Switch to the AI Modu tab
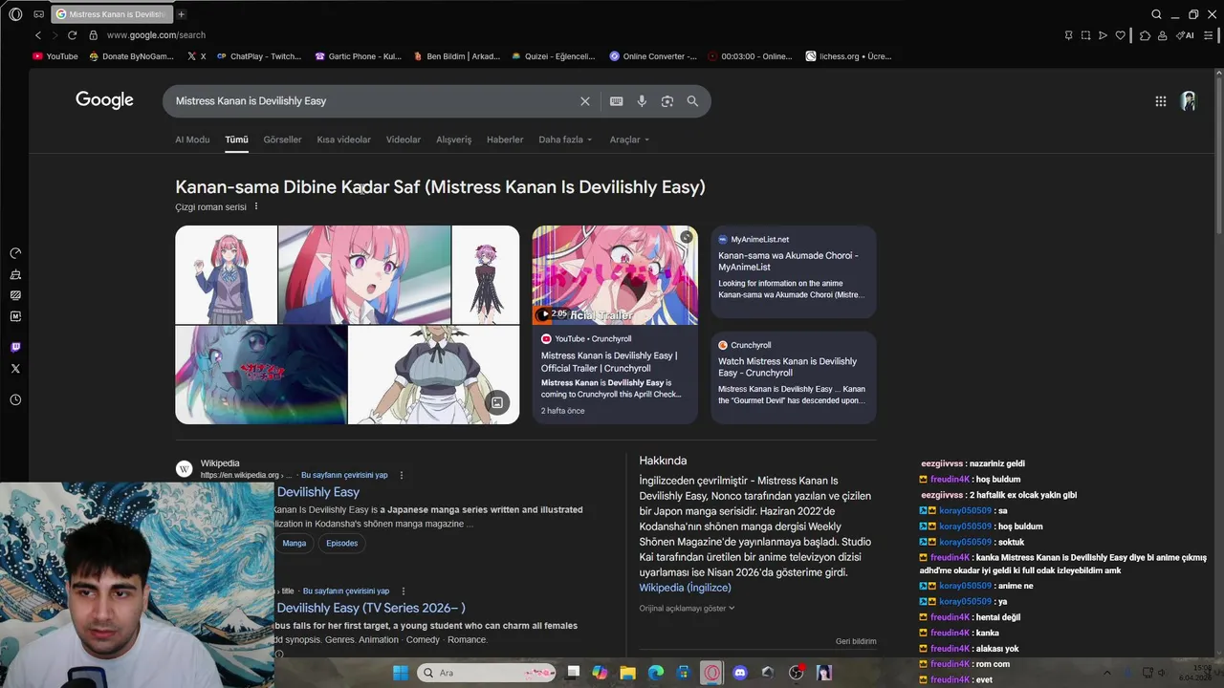1224x688 pixels. 192,140
